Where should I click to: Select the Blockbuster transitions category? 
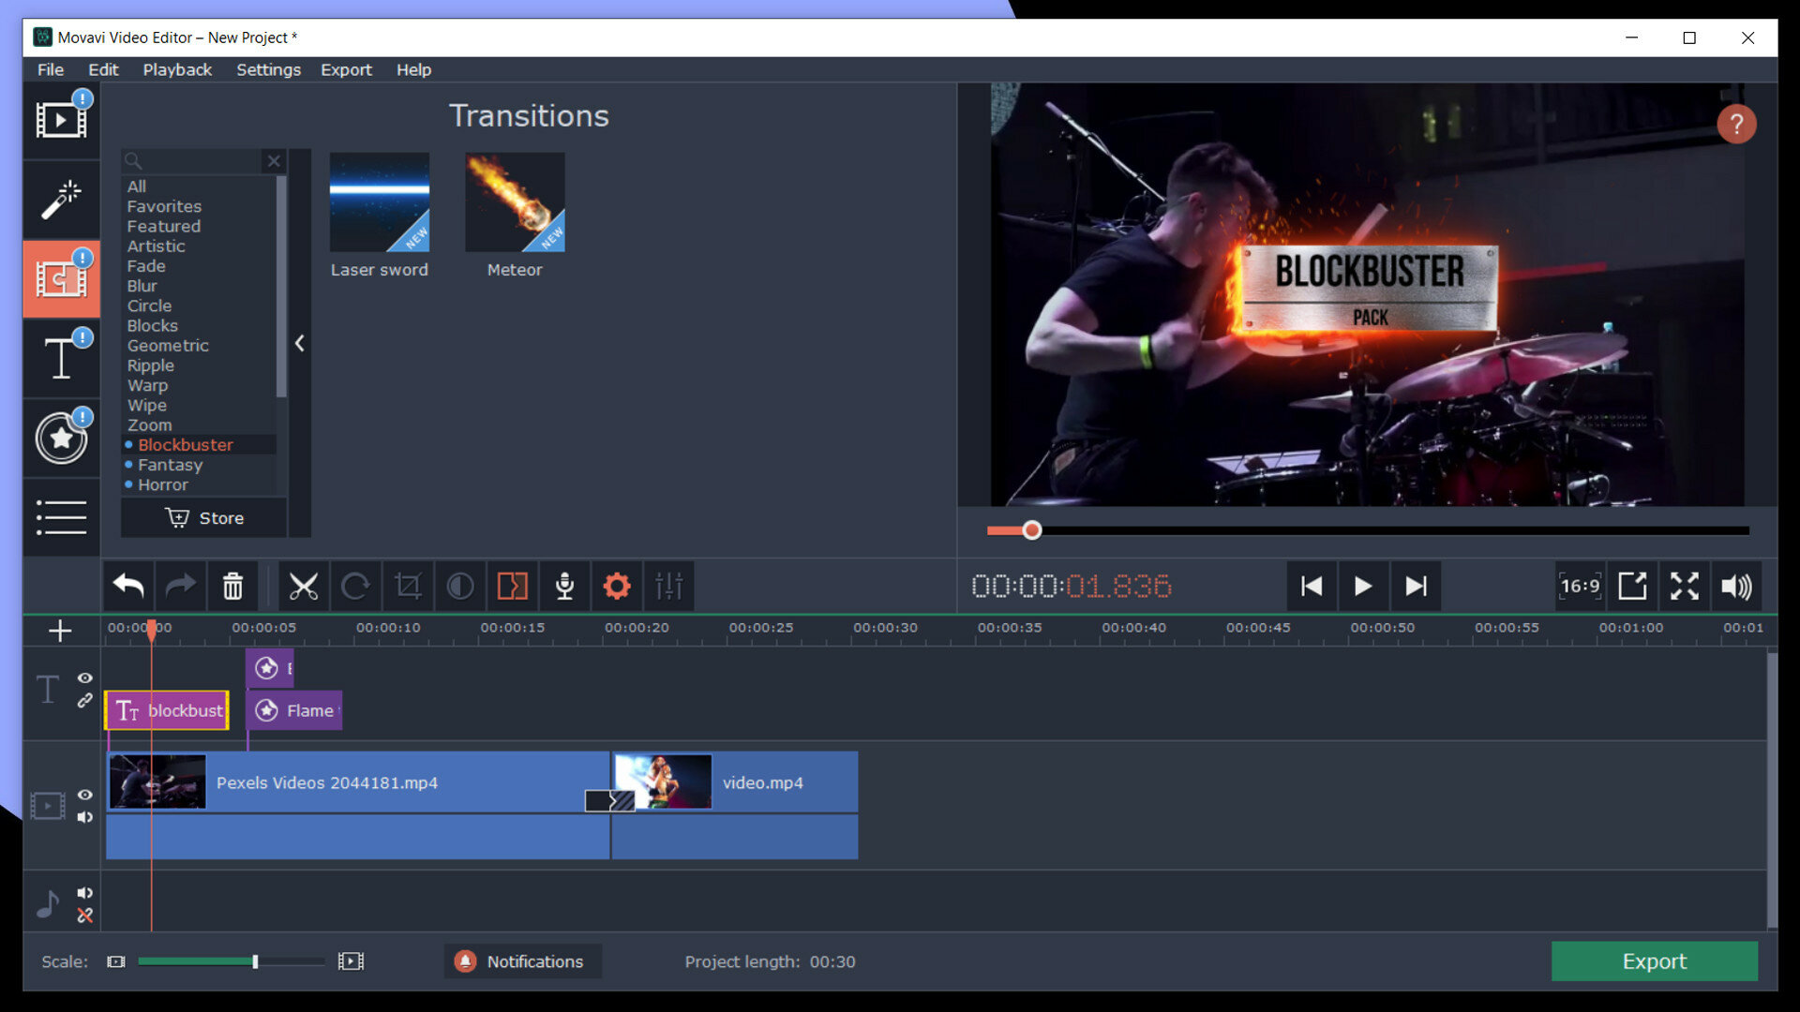(x=186, y=444)
